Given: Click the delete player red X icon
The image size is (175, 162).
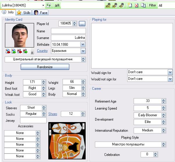Looking at the screenshot, I should pyautogui.click(x=137, y=5).
